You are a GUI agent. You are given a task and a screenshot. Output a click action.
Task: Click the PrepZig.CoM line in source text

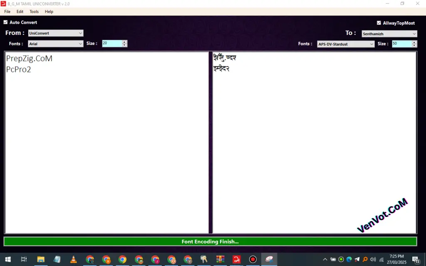click(29, 58)
